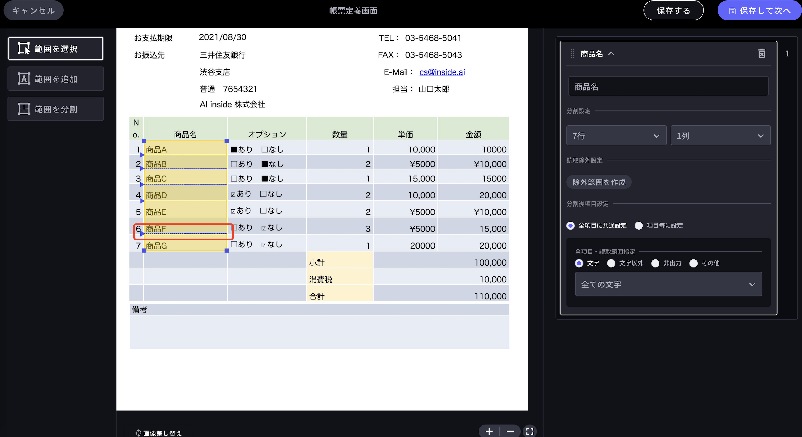Open the 7行 rows dropdown
This screenshot has width=802, height=437.
point(616,136)
